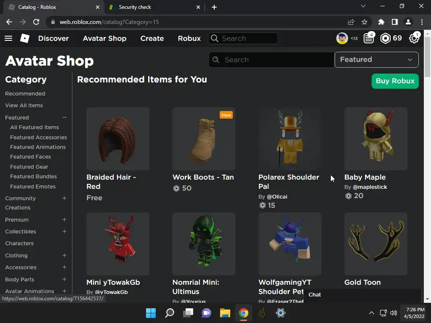Click the Robux balance icon showing 69
431x323 pixels.
click(x=386, y=38)
